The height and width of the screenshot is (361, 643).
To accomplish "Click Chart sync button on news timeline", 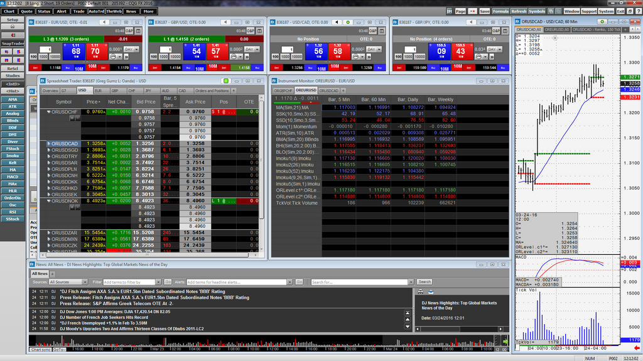I will point(41,350).
